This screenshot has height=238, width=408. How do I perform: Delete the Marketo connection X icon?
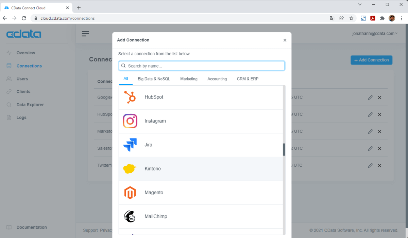click(x=380, y=131)
